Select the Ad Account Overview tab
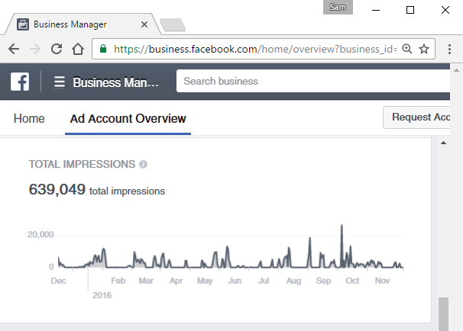The image size is (463, 331). point(128,118)
